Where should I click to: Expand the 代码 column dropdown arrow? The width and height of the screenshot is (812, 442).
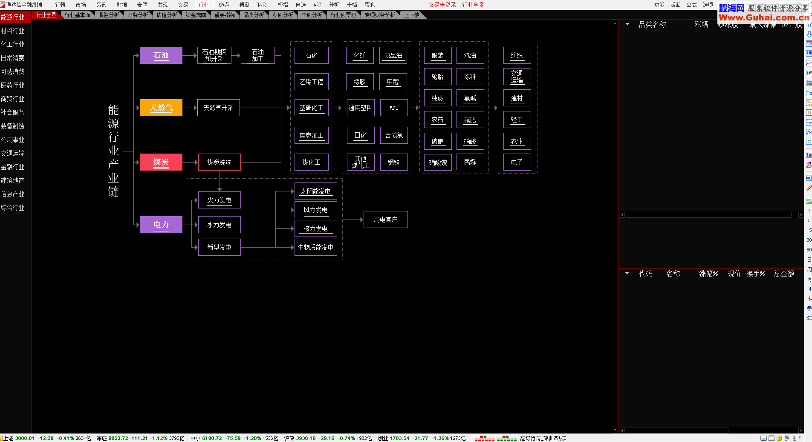tap(627, 274)
